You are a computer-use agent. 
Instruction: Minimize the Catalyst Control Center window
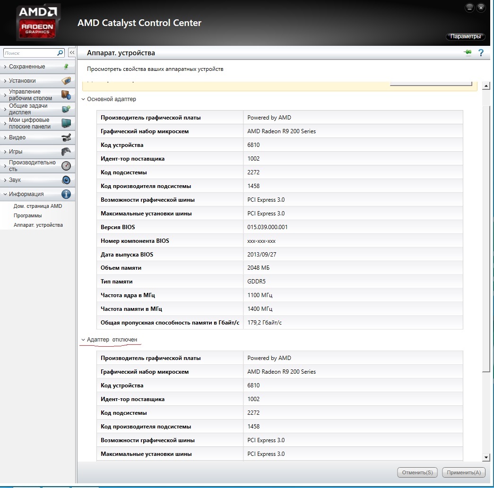coord(469,8)
